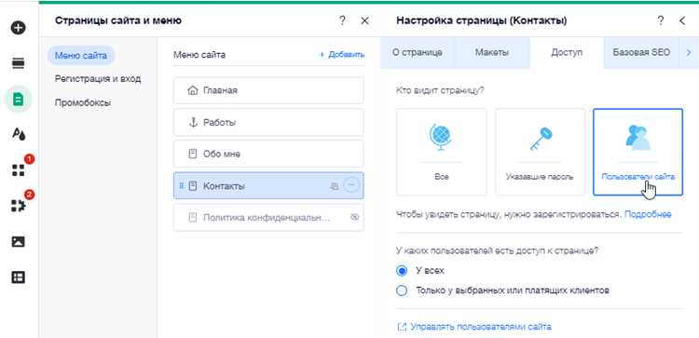Click help icon in Настройка страницы panel
The width and height of the screenshot is (699, 338).
(x=660, y=20)
